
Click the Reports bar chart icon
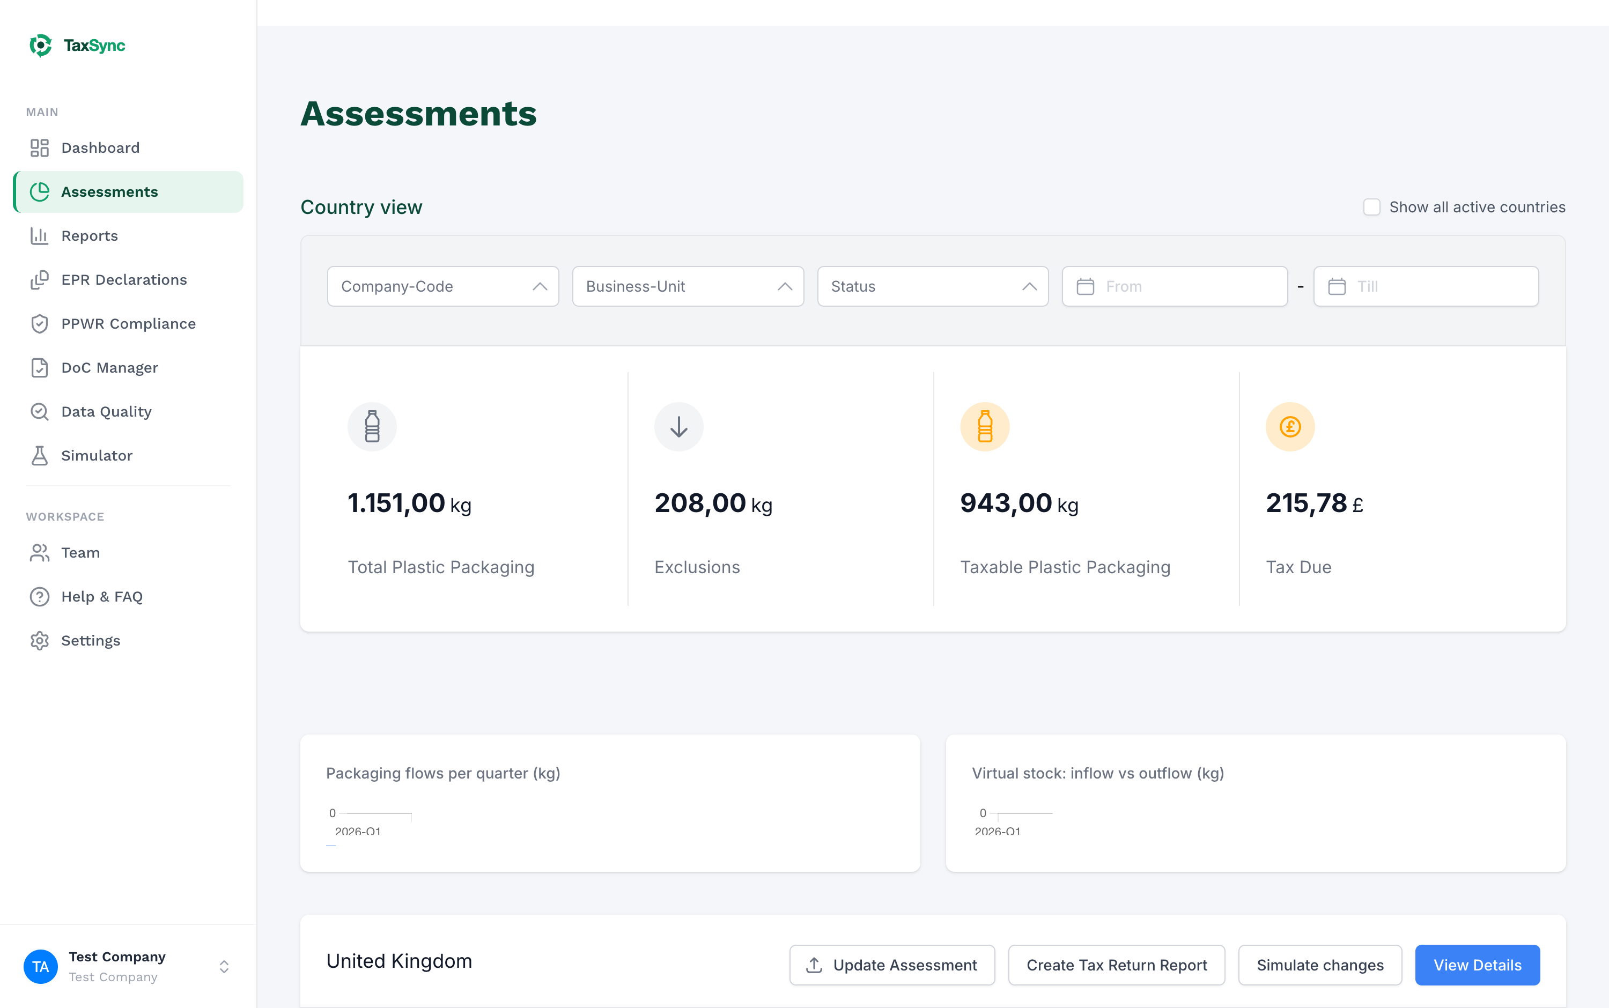[x=39, y=236]
